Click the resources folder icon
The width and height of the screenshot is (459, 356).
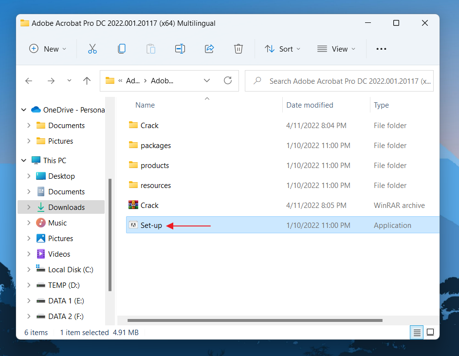coord(133,185)
